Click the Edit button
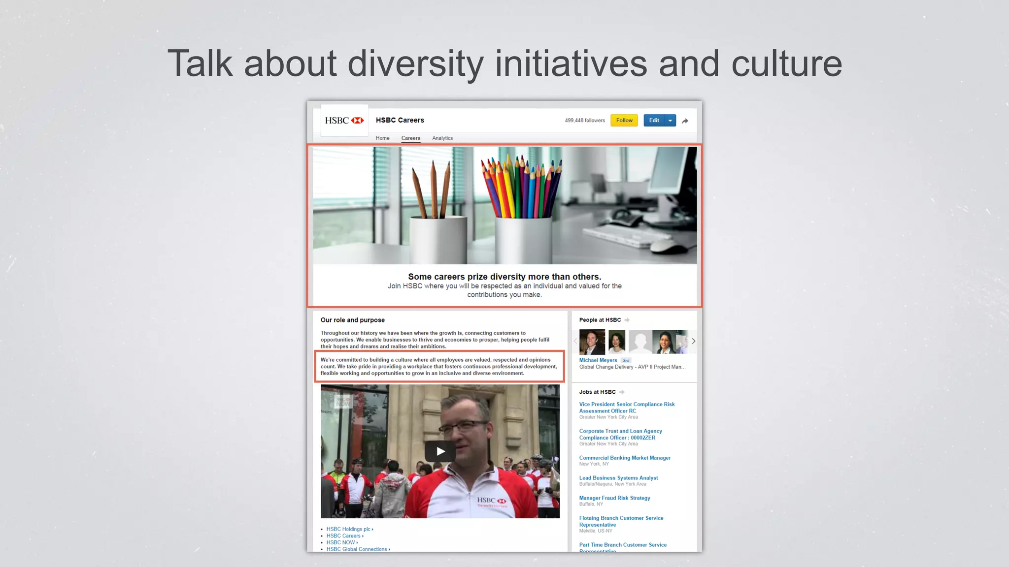 [654, 121]
